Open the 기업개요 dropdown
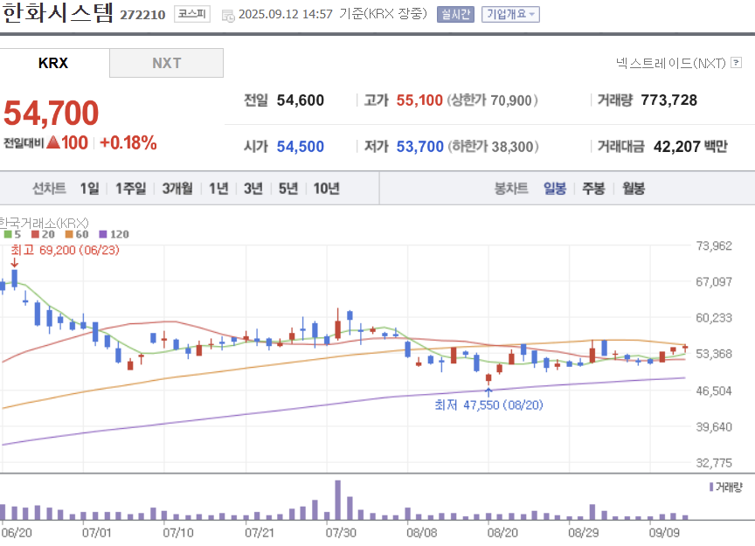Image resolution: width=755 pixels, height=546 pixels. point(510,15)
